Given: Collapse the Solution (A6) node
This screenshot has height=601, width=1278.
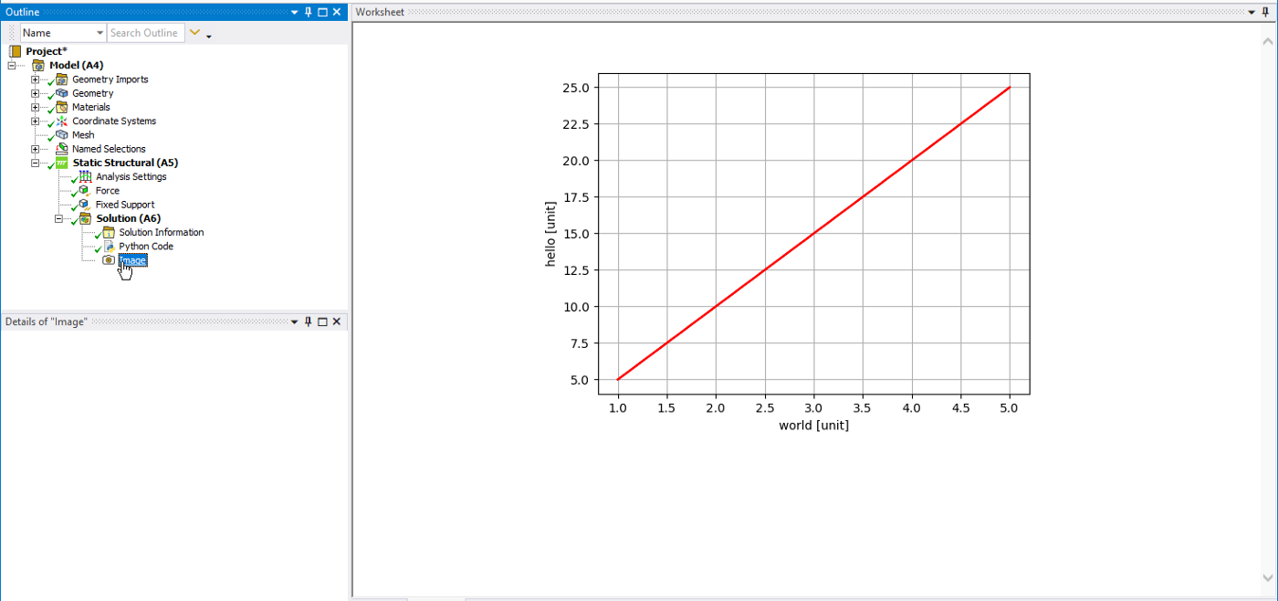Looking at the screenshot, I should (59, 218).
